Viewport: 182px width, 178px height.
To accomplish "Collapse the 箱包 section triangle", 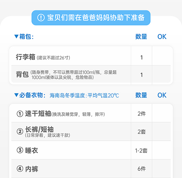I will [16, 36].
